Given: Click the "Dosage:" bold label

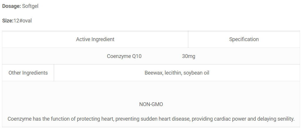Looking at the screenshot, I should (x=11, y=6).
